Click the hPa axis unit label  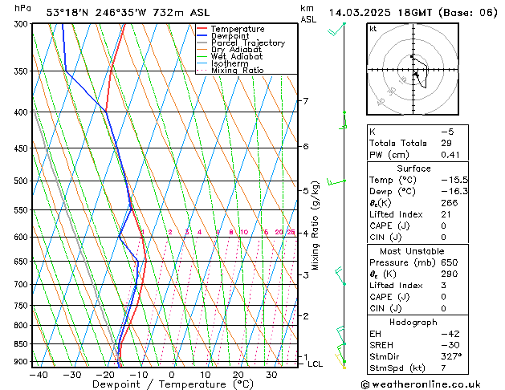point(22,8)
